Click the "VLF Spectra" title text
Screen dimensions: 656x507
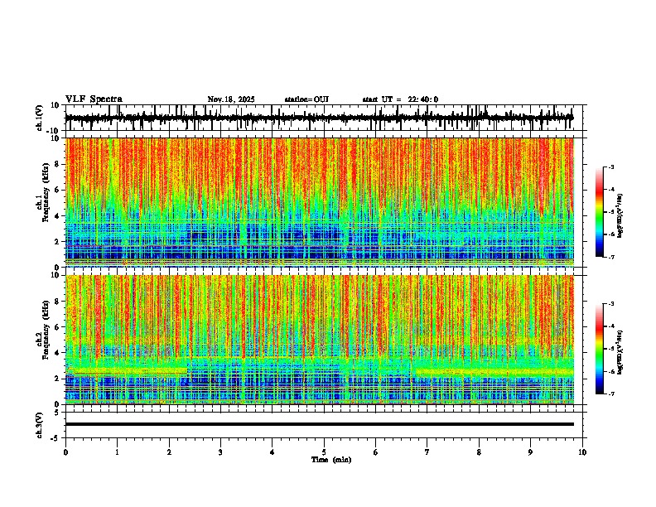[x=94, y=99]
